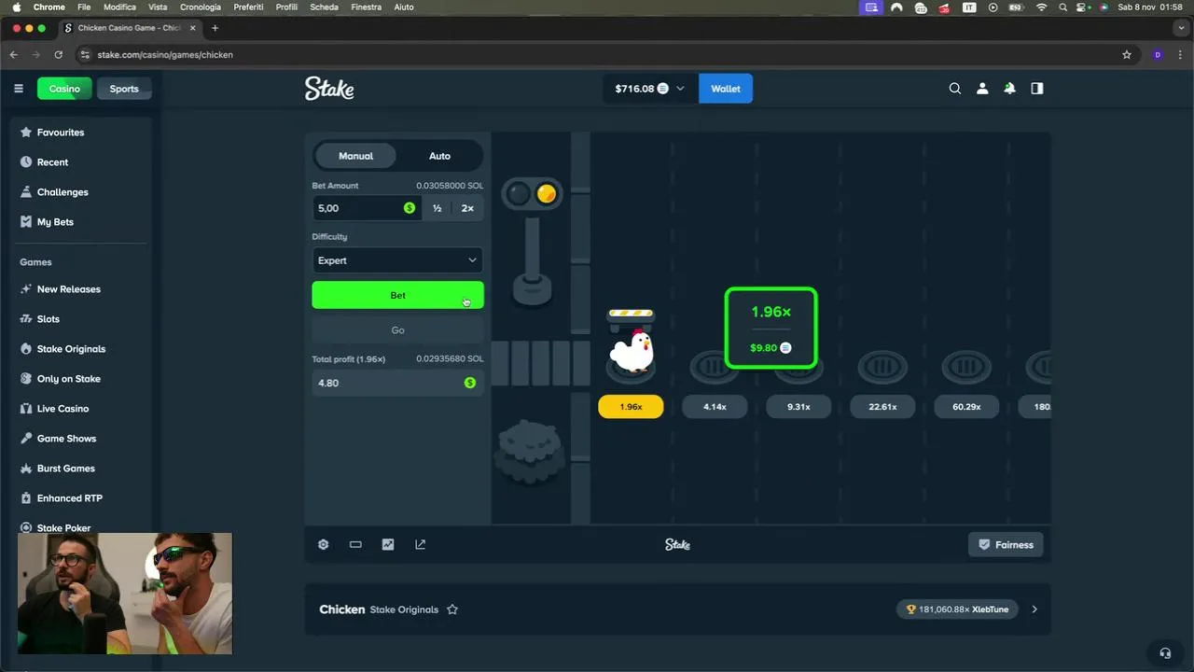Click the 4.14x multiplier tile

[715, 407]
